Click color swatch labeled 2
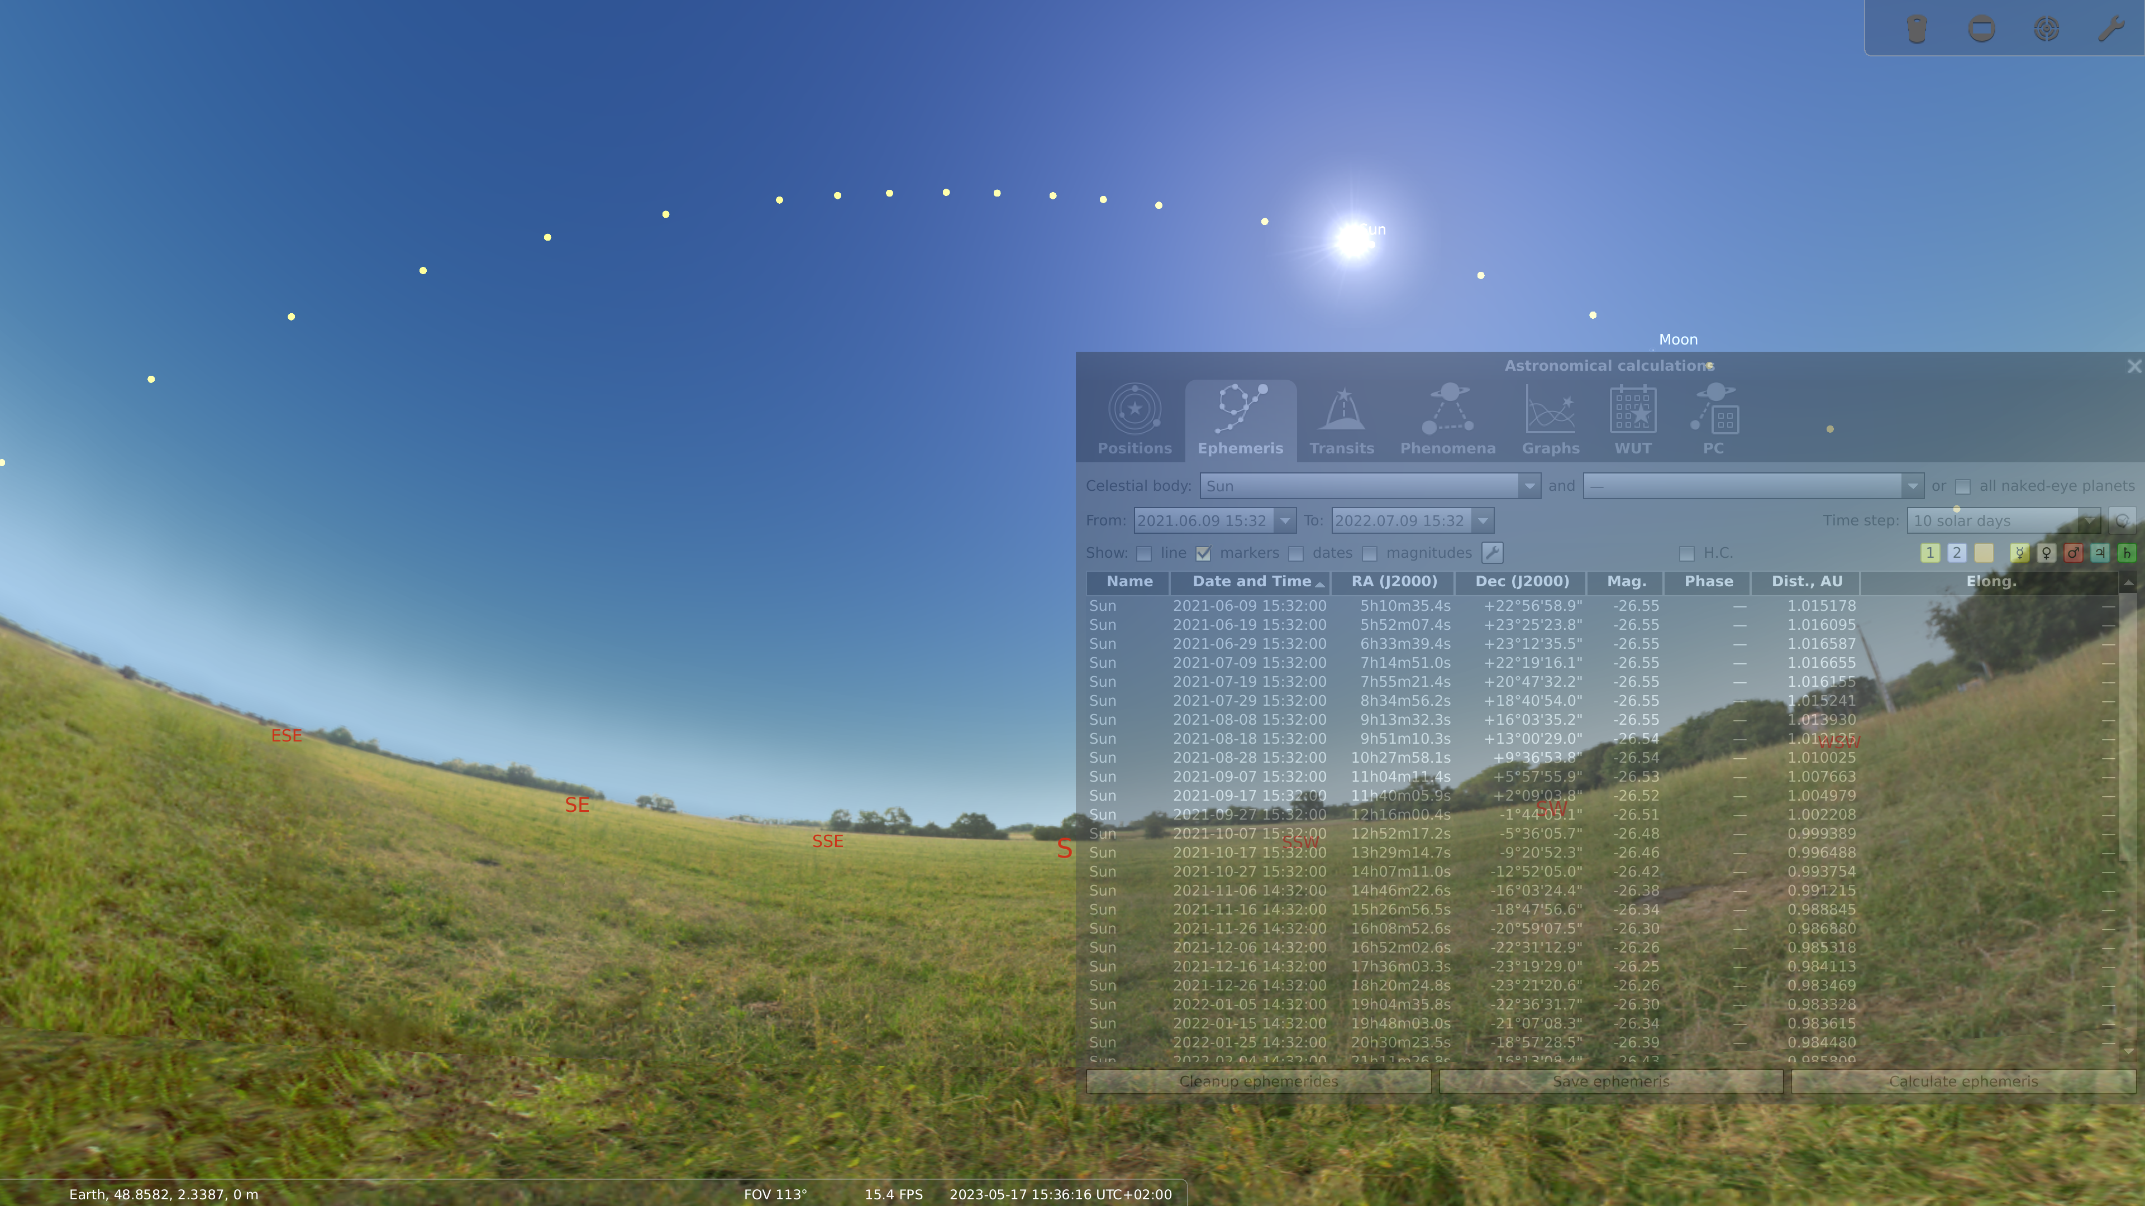This screenshot has height=1206, width=2145. [1957, 553]
